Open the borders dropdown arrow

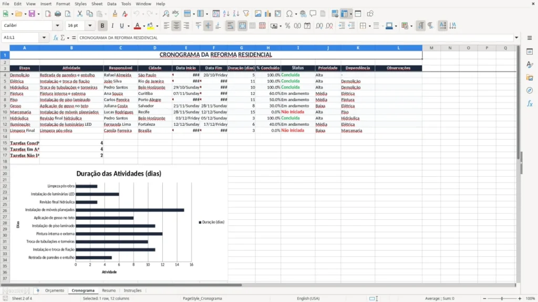pyautogui.click(x=369, y=26)
